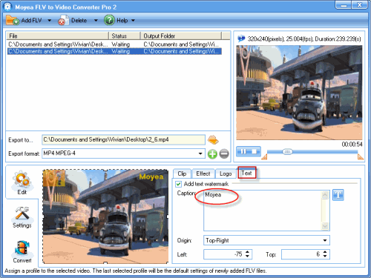Open the Edit panel gear icon
371x278 pixels.
pyautogui.click(x=22, y=179)
